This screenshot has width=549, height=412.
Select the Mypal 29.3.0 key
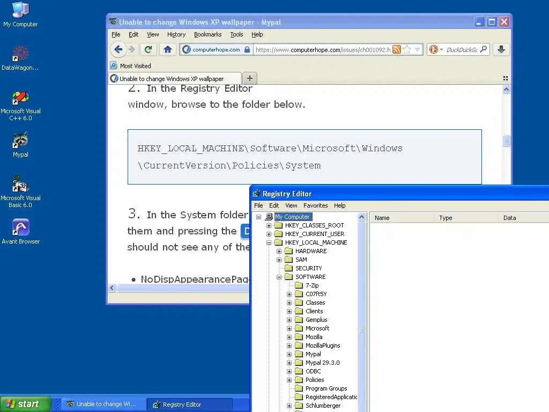coord(322,363)
